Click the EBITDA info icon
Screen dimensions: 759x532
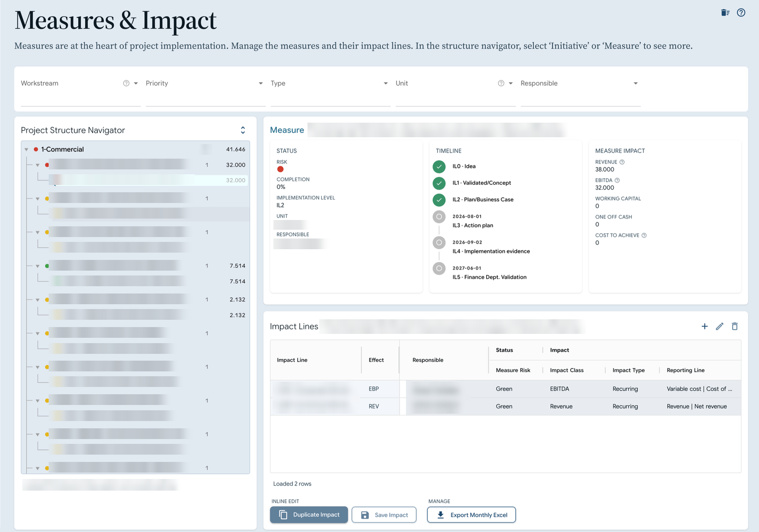coord(617,180)
